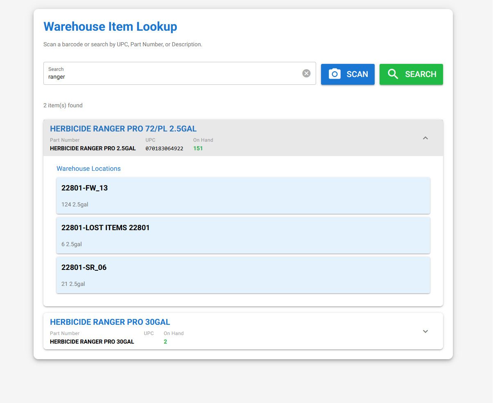Select the HERBICIDE RANGER PRO 30GAL title

click(110, 322)
